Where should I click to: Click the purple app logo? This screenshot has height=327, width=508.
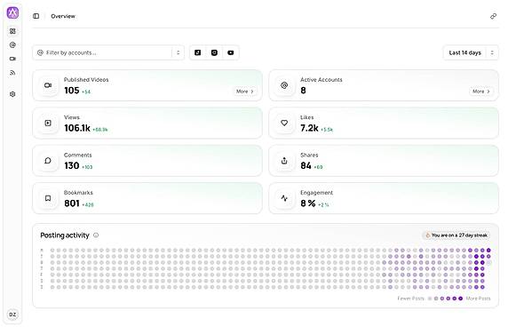[x=12, y=12]
